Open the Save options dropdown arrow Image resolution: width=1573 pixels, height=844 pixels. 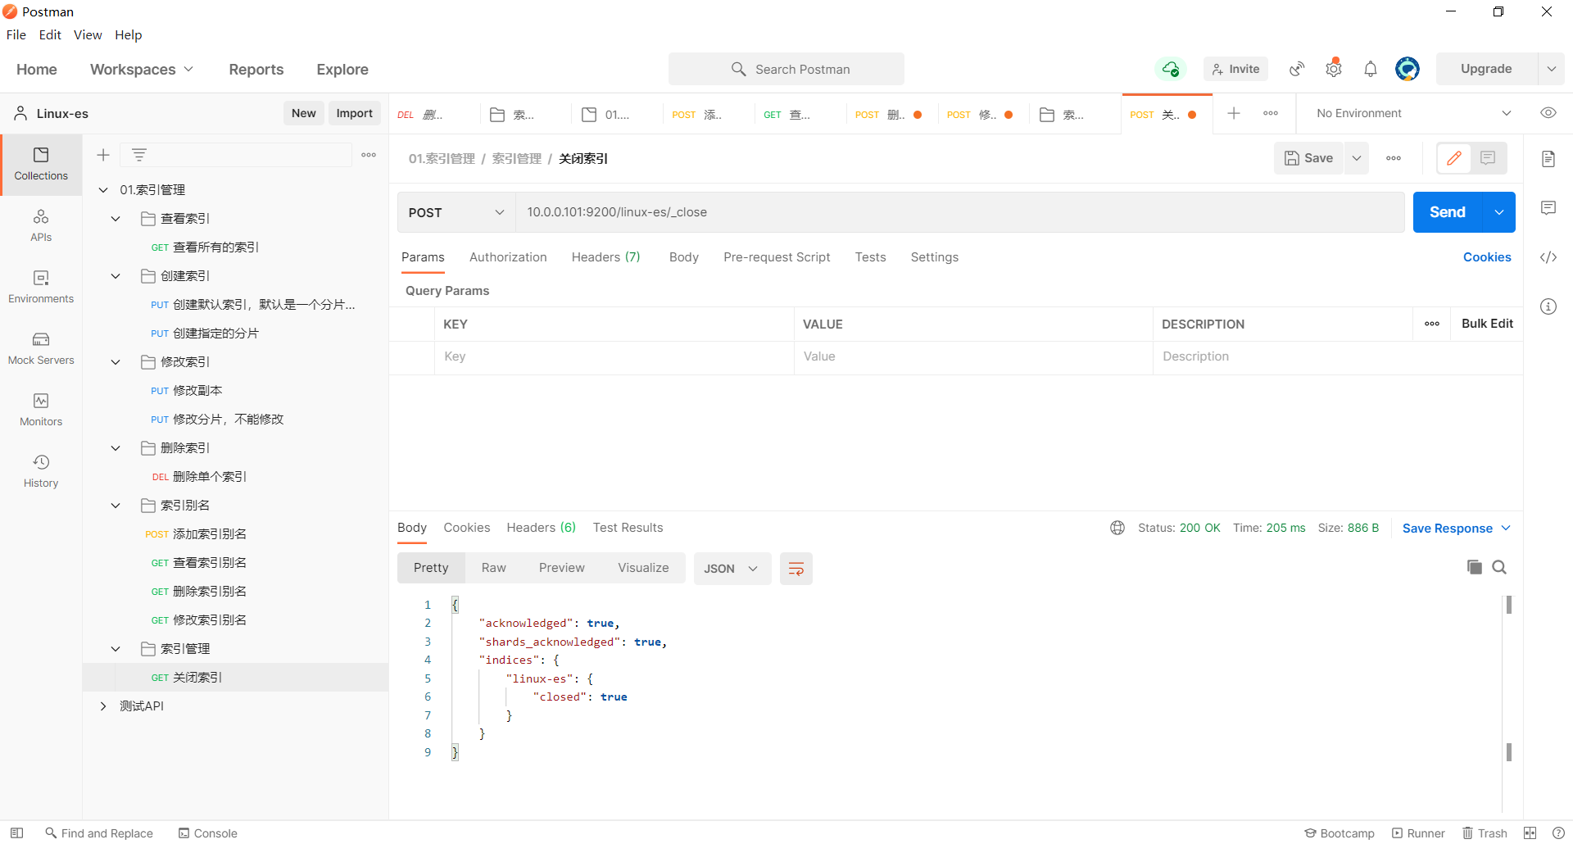point(1357,158)
